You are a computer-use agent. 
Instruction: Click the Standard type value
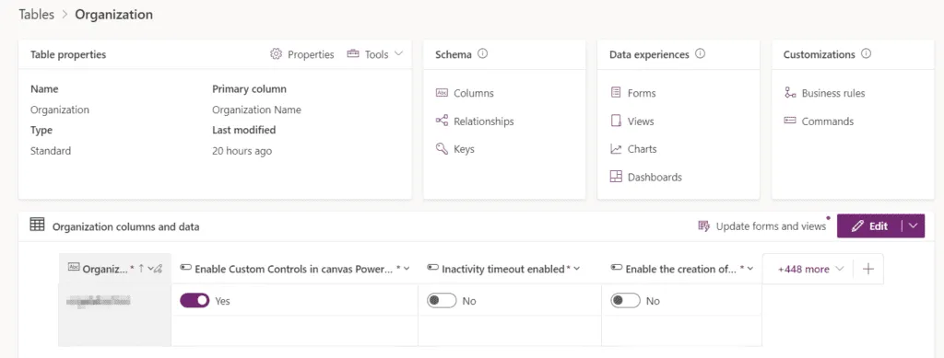51,151
